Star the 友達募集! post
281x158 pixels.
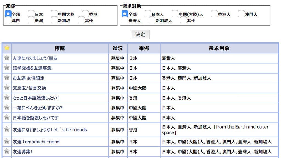[7, 151]
